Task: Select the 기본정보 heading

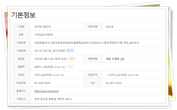Action: (x=23, y=15)
